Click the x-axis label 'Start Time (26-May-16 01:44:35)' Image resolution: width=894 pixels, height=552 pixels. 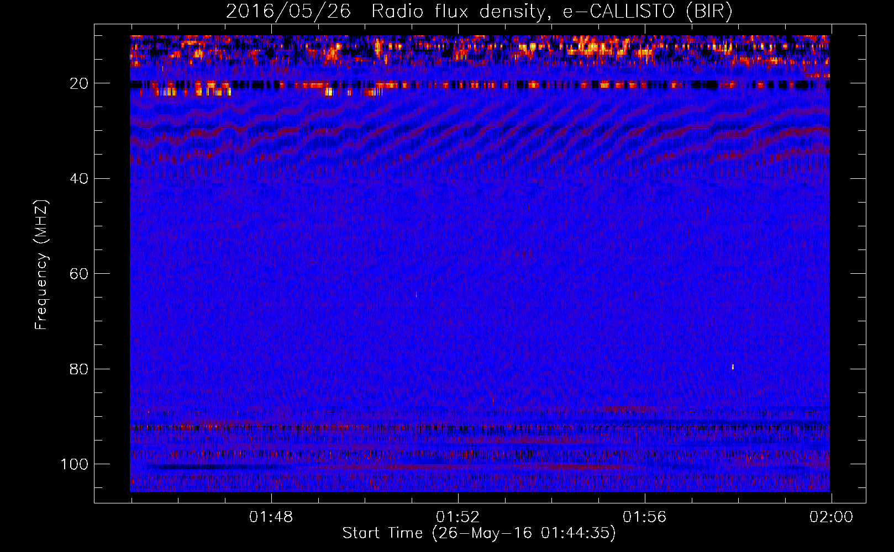(479, 533)
